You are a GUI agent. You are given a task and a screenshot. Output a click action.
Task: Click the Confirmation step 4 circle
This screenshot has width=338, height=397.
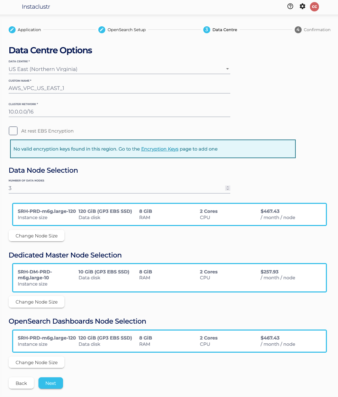tap(298, 30)
